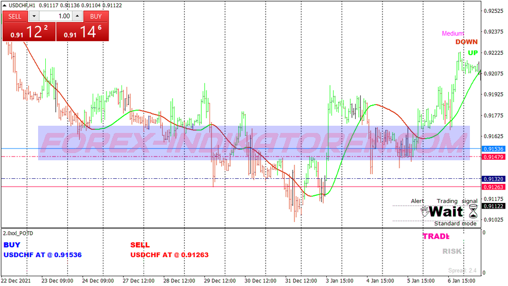Click the gray RISK label
Image resolution: width=508 pixels, height=286 pixels.
pyautogui.click(x=452, y=251)
